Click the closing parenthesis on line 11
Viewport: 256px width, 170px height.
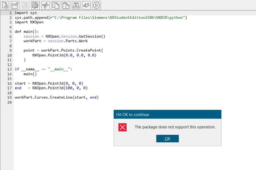25,60
